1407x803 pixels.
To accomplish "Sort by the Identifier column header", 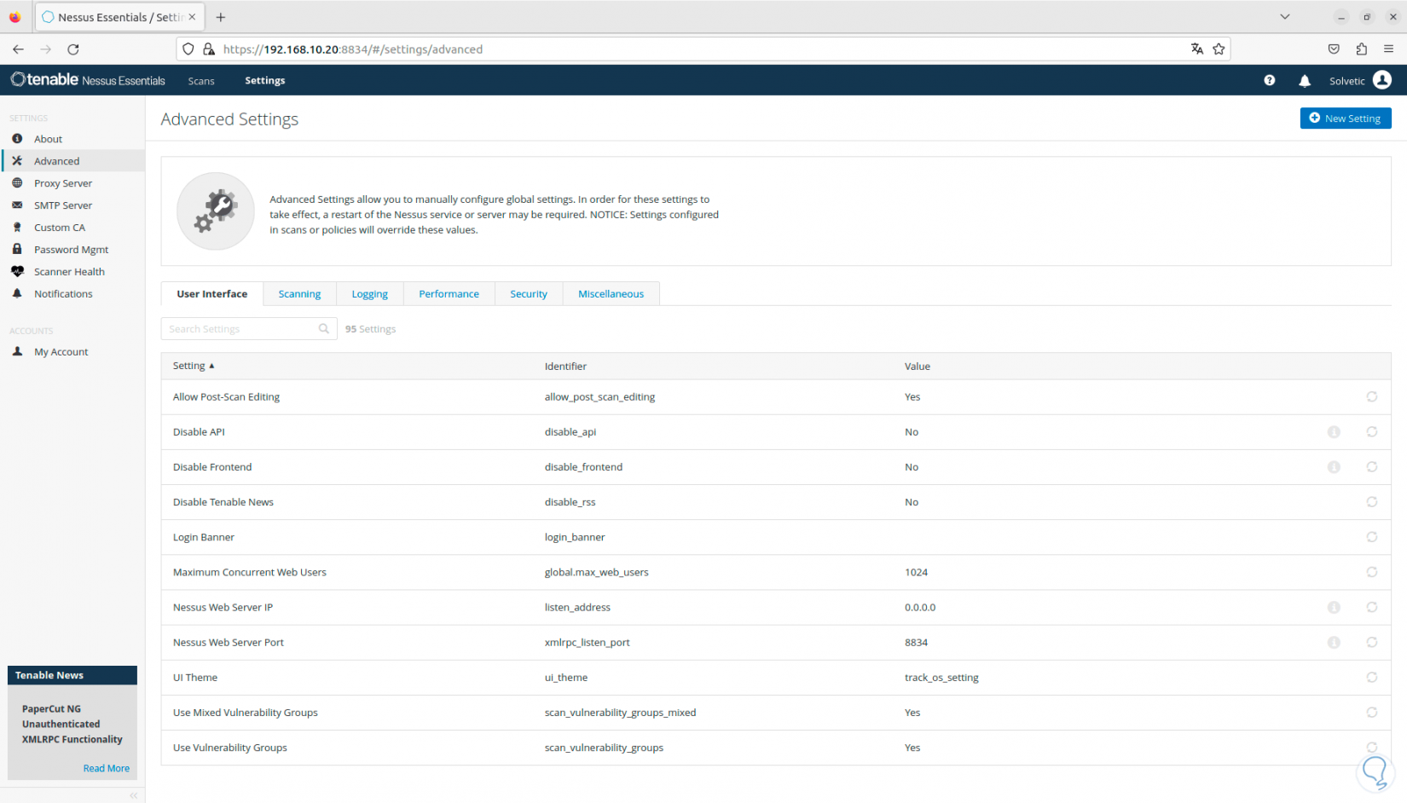I will 565,367.
